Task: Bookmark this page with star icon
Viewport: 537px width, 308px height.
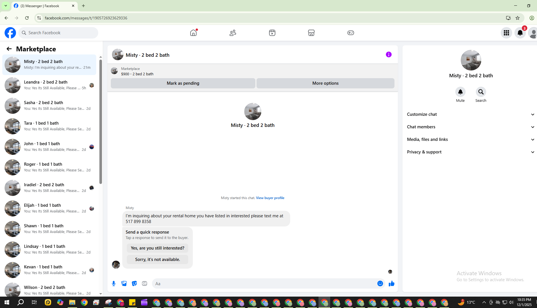Action: coord(518,18)
